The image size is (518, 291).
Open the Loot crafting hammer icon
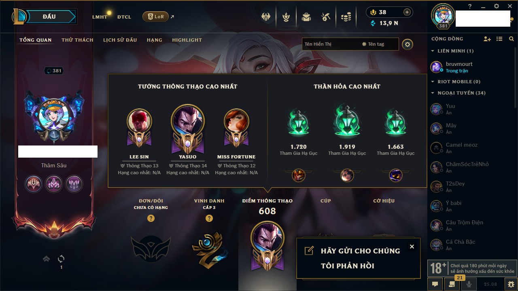(x=326, y=17)
